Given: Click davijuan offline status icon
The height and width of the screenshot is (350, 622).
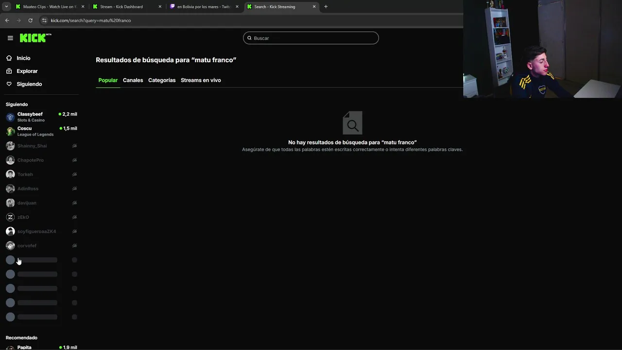Looking at the screenshot, I should (x=74, y=203).
